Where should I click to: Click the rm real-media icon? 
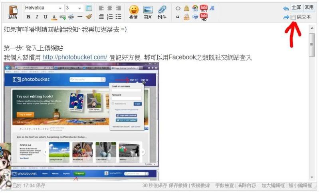pos(195,17)
